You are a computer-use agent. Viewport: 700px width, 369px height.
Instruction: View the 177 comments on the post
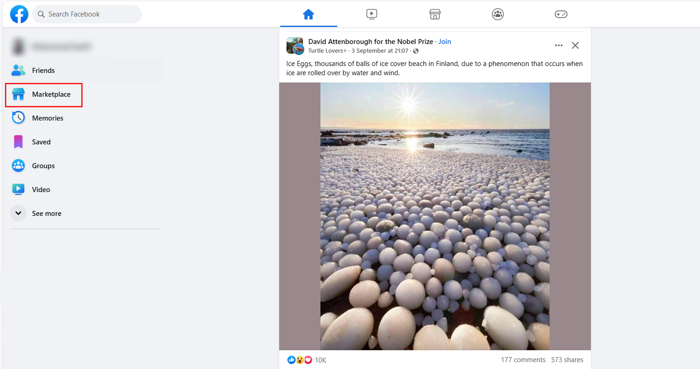523,360
